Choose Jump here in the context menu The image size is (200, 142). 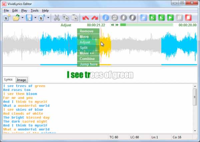88,64
